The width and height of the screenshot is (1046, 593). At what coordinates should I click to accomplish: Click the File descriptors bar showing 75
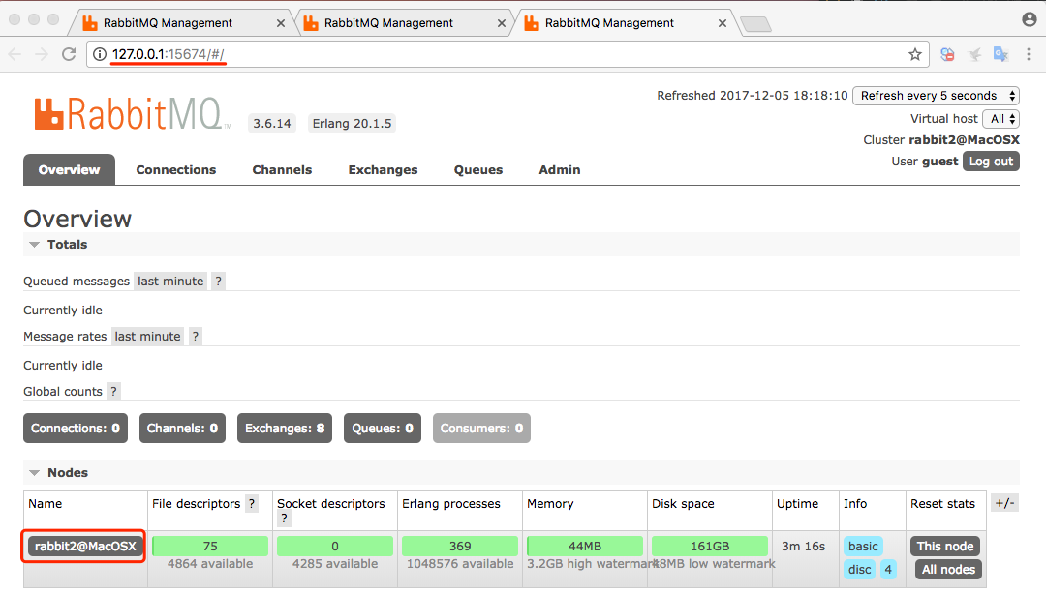210,547
